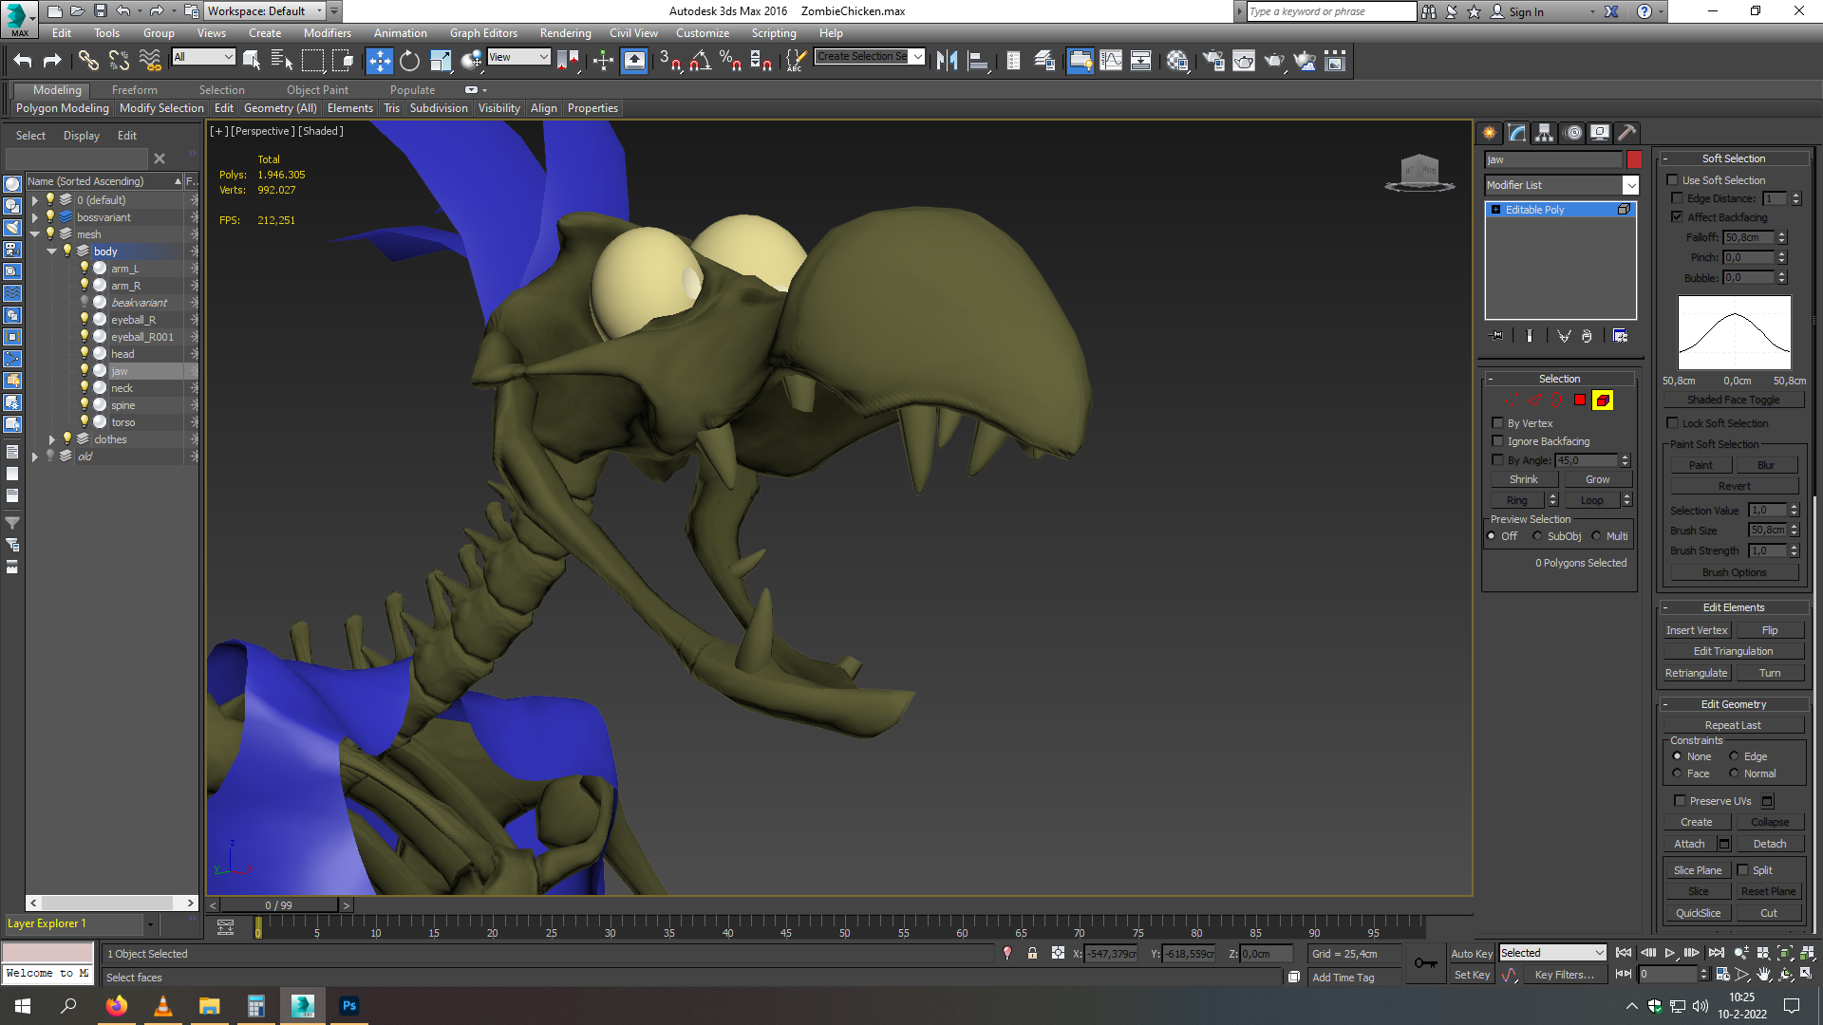Tick the Ignore Backfacing checkbox

click(1498, 441)
